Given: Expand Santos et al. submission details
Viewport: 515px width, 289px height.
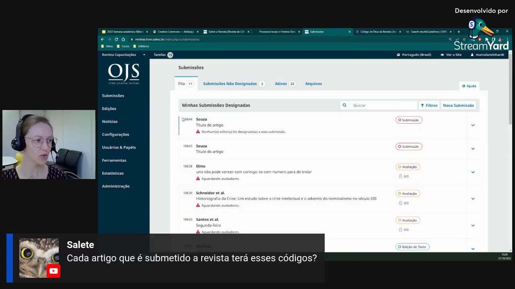Looking at the screenshot, I should click(473, 225).
